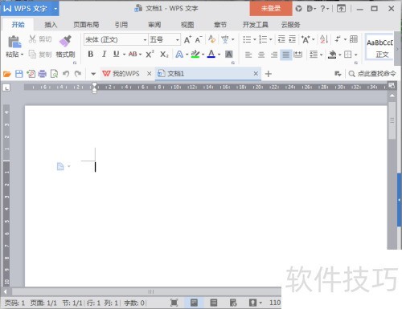Toggle Italic formatting button
402x309 pixels.
[x=104, y=55]
